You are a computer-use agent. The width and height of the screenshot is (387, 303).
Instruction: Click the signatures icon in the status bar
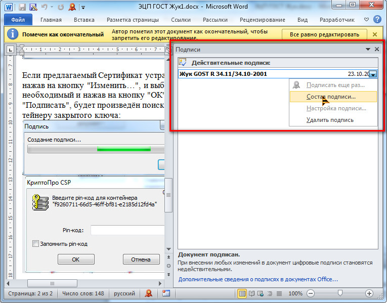click(148, 293)
